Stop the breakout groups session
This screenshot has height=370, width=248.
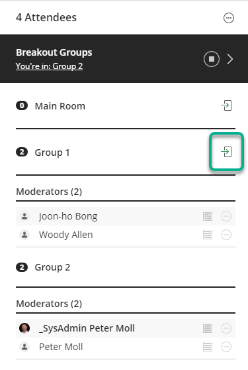(x=212, y=59)
